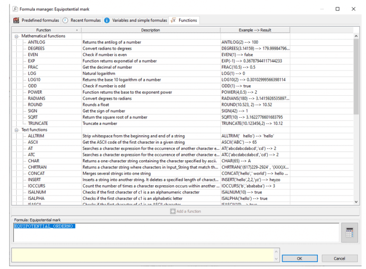Open Variables and simple formulas tab
Image resolution: width=366 pixels, height=269 pixels.
[x=136, y=20]
